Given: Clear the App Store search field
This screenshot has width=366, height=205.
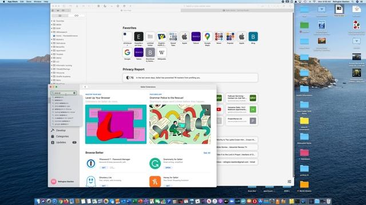Looking at the screenshot, I should pyautogui.click(x=74, y=93).
